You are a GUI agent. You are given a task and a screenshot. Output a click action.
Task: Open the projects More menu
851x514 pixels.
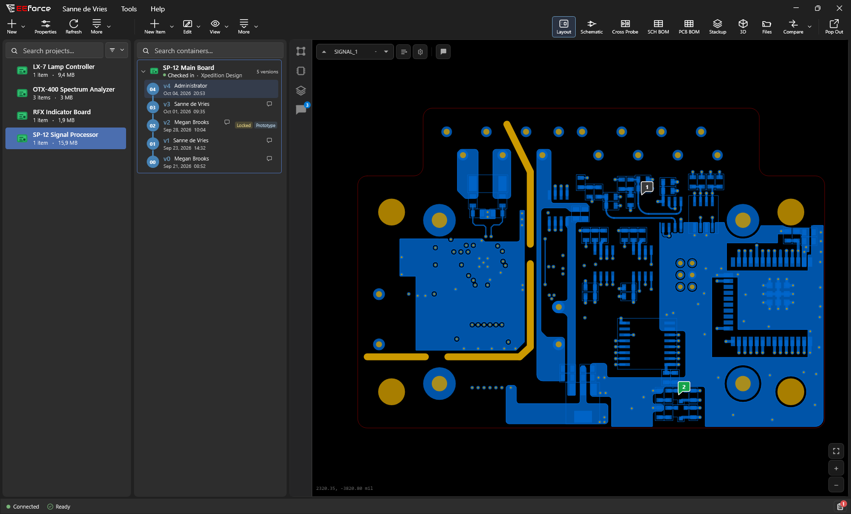click(x=97, y=27)
